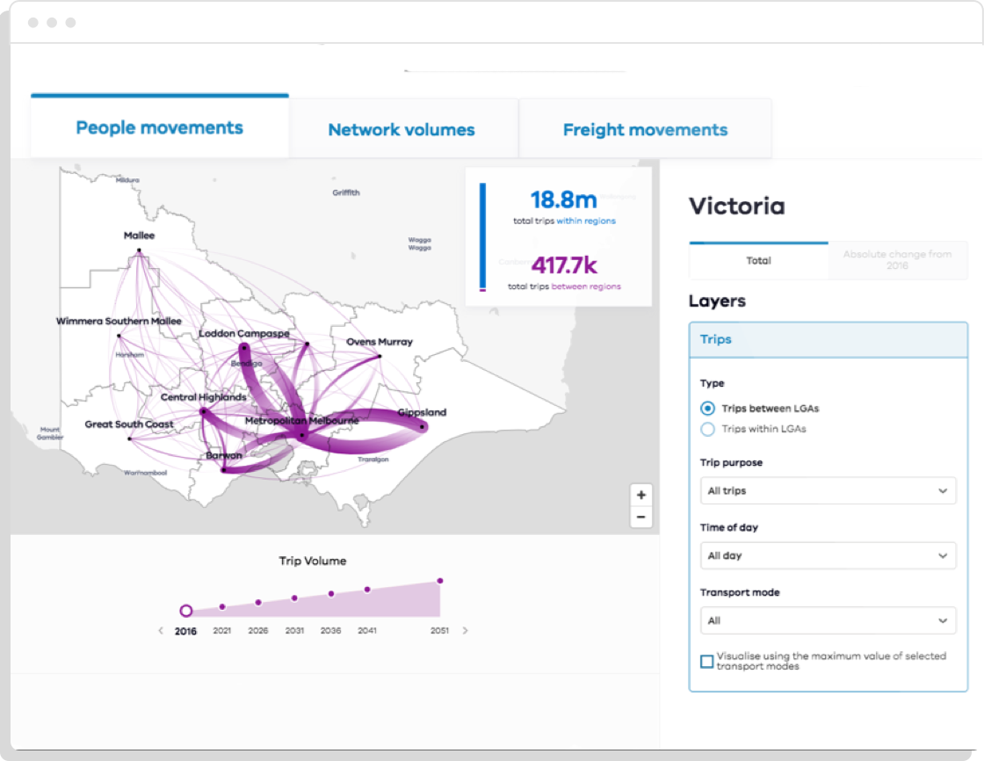This screenshot has height=761, width=984.
Task: Zoom in on the Victoria map
Action: pyautogui.click(x=641, y=496)
